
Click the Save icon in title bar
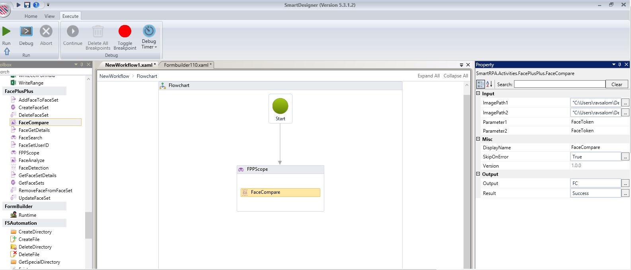pyautogui.click(x=27, y=5)
